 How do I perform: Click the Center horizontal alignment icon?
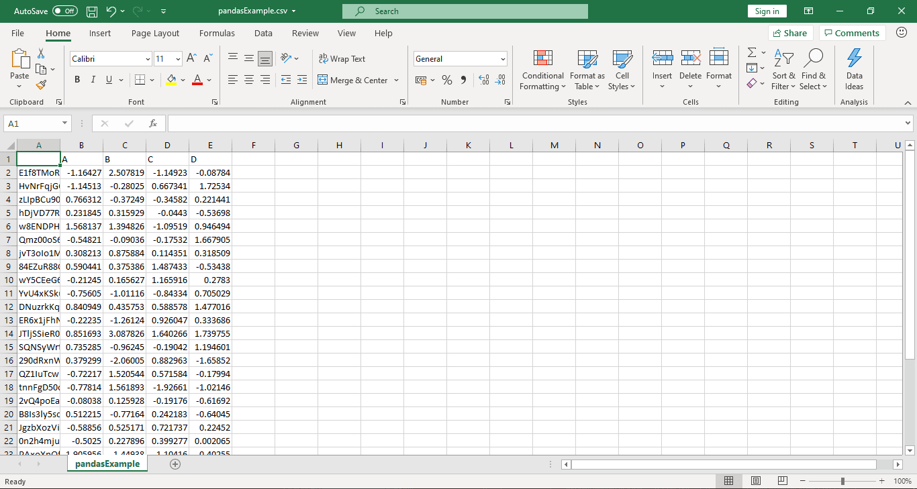point(249,80)
